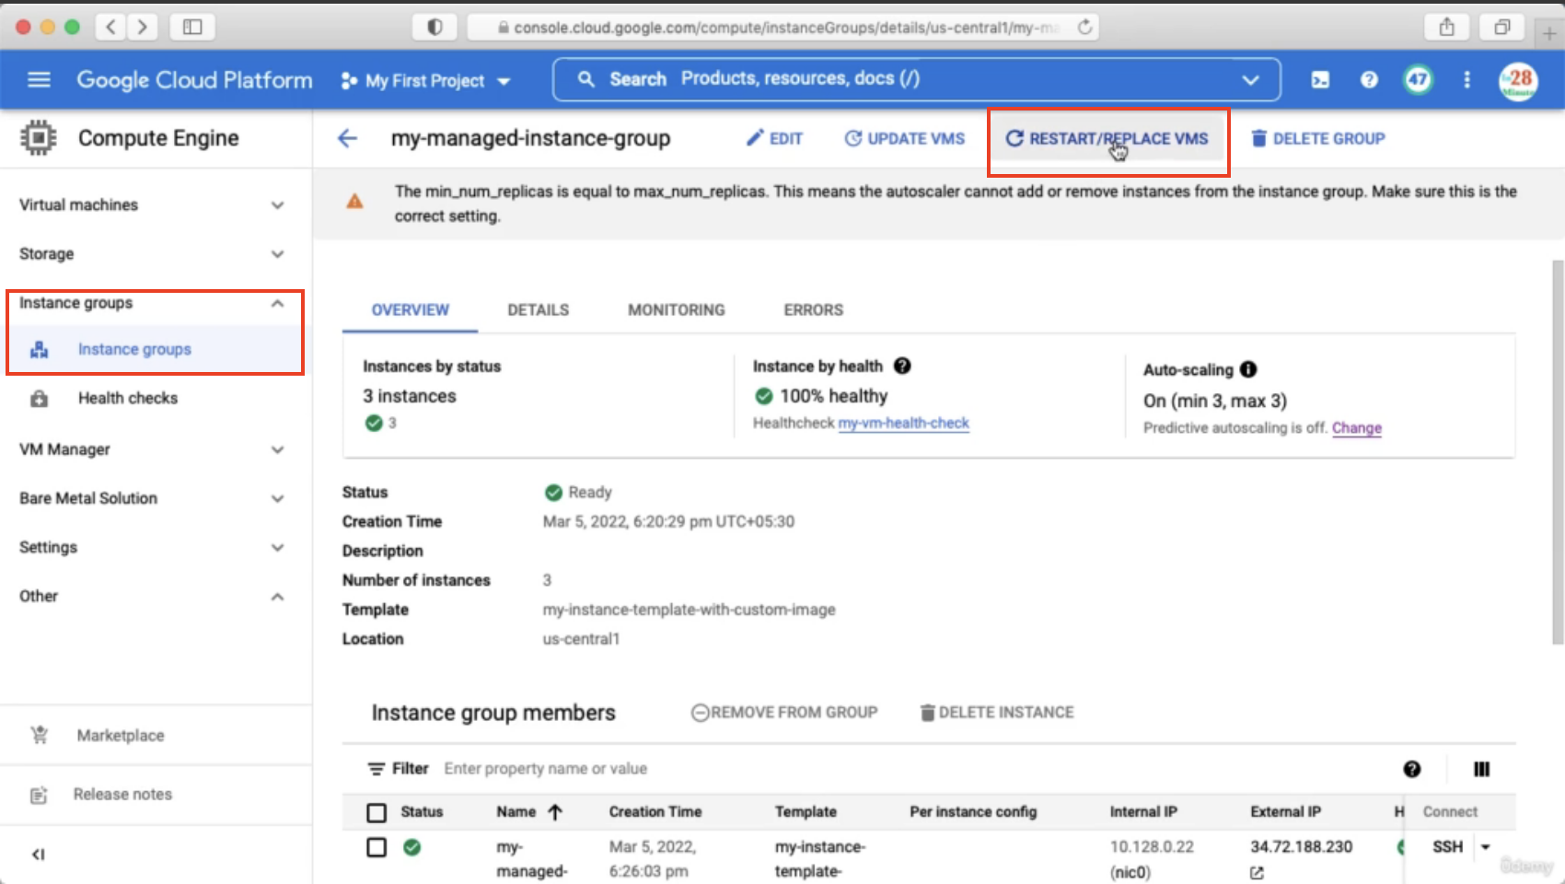Click Restart/Replace VMs button

coord(1107,139)
